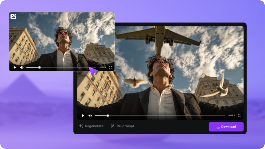Click the download arrow icon in Download button
Image resolution: width=265 pixels, height=149 pixels.
tap(218, 127)
